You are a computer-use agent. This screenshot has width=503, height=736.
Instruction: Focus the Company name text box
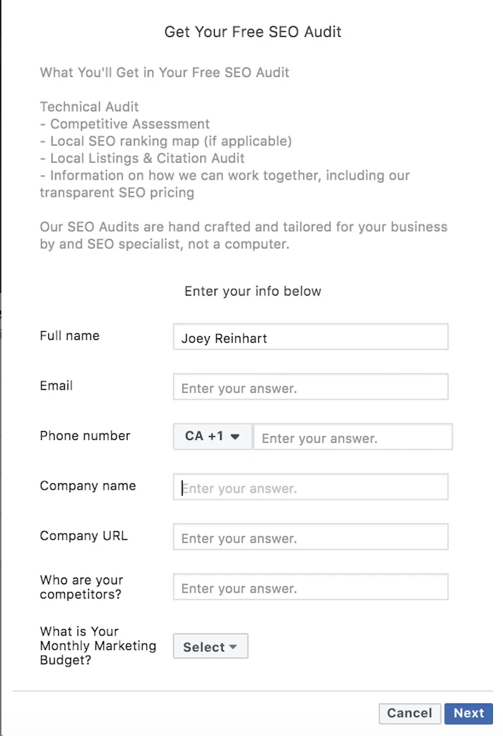[x=311, y=487]
